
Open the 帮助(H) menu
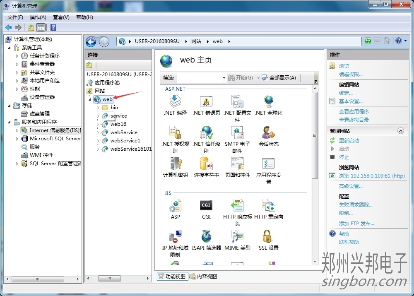[x=84, y=17]
